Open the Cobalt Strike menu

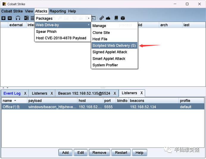12,11
